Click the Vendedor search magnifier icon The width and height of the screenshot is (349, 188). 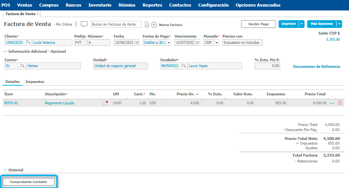tap(184, 66)
